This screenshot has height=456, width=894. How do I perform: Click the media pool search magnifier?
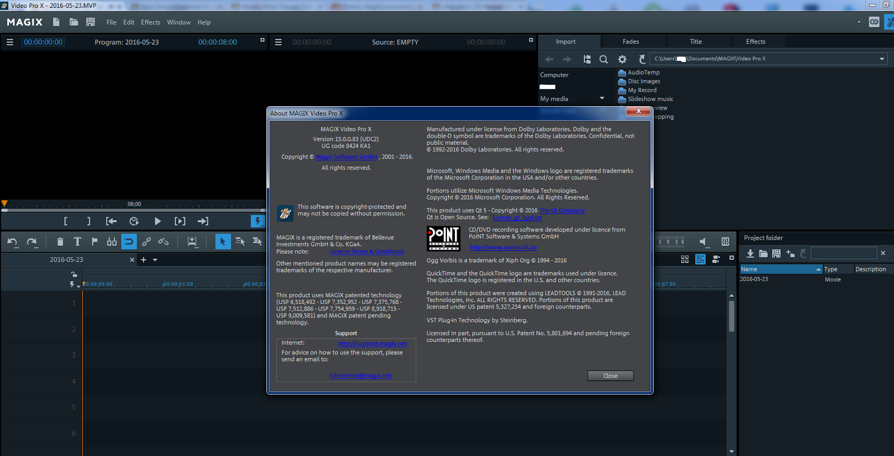[x=603, y=59]
